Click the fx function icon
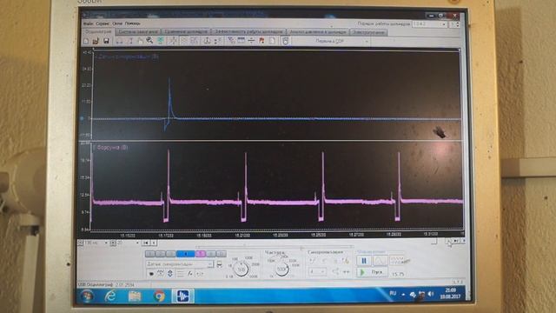Screen dimensions: 556x313 click(190, 274)
